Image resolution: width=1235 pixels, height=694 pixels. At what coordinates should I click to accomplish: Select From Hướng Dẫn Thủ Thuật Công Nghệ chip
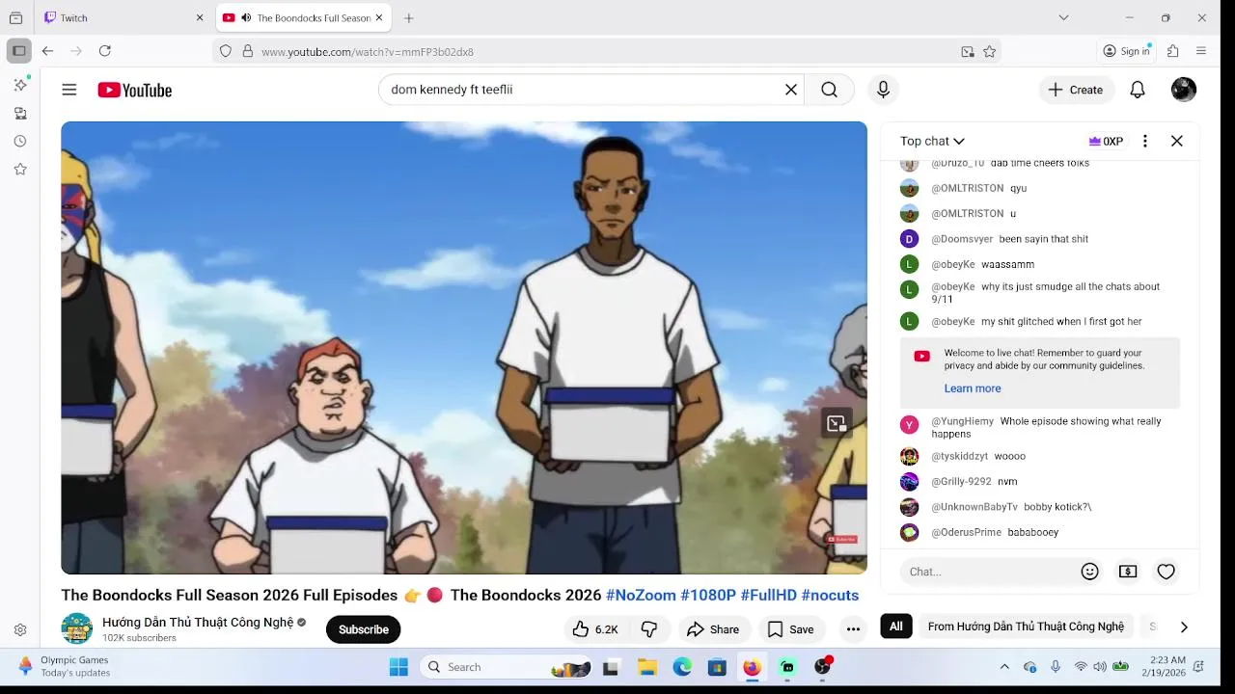(1026, 627)
